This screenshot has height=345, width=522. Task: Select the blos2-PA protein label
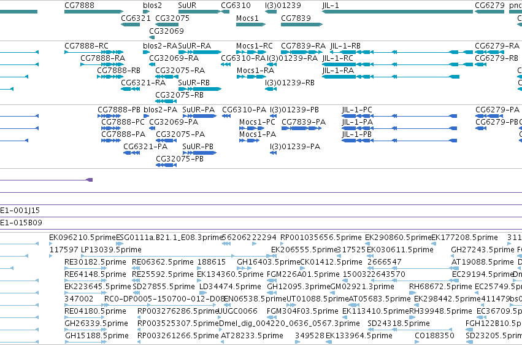click(161, 109)
